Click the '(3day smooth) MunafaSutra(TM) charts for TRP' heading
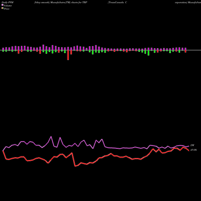The image size is (201, 201). click(61, 2)
